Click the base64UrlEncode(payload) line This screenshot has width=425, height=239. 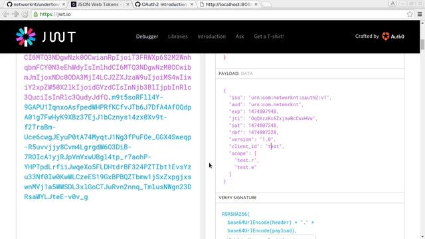(262, 230)
